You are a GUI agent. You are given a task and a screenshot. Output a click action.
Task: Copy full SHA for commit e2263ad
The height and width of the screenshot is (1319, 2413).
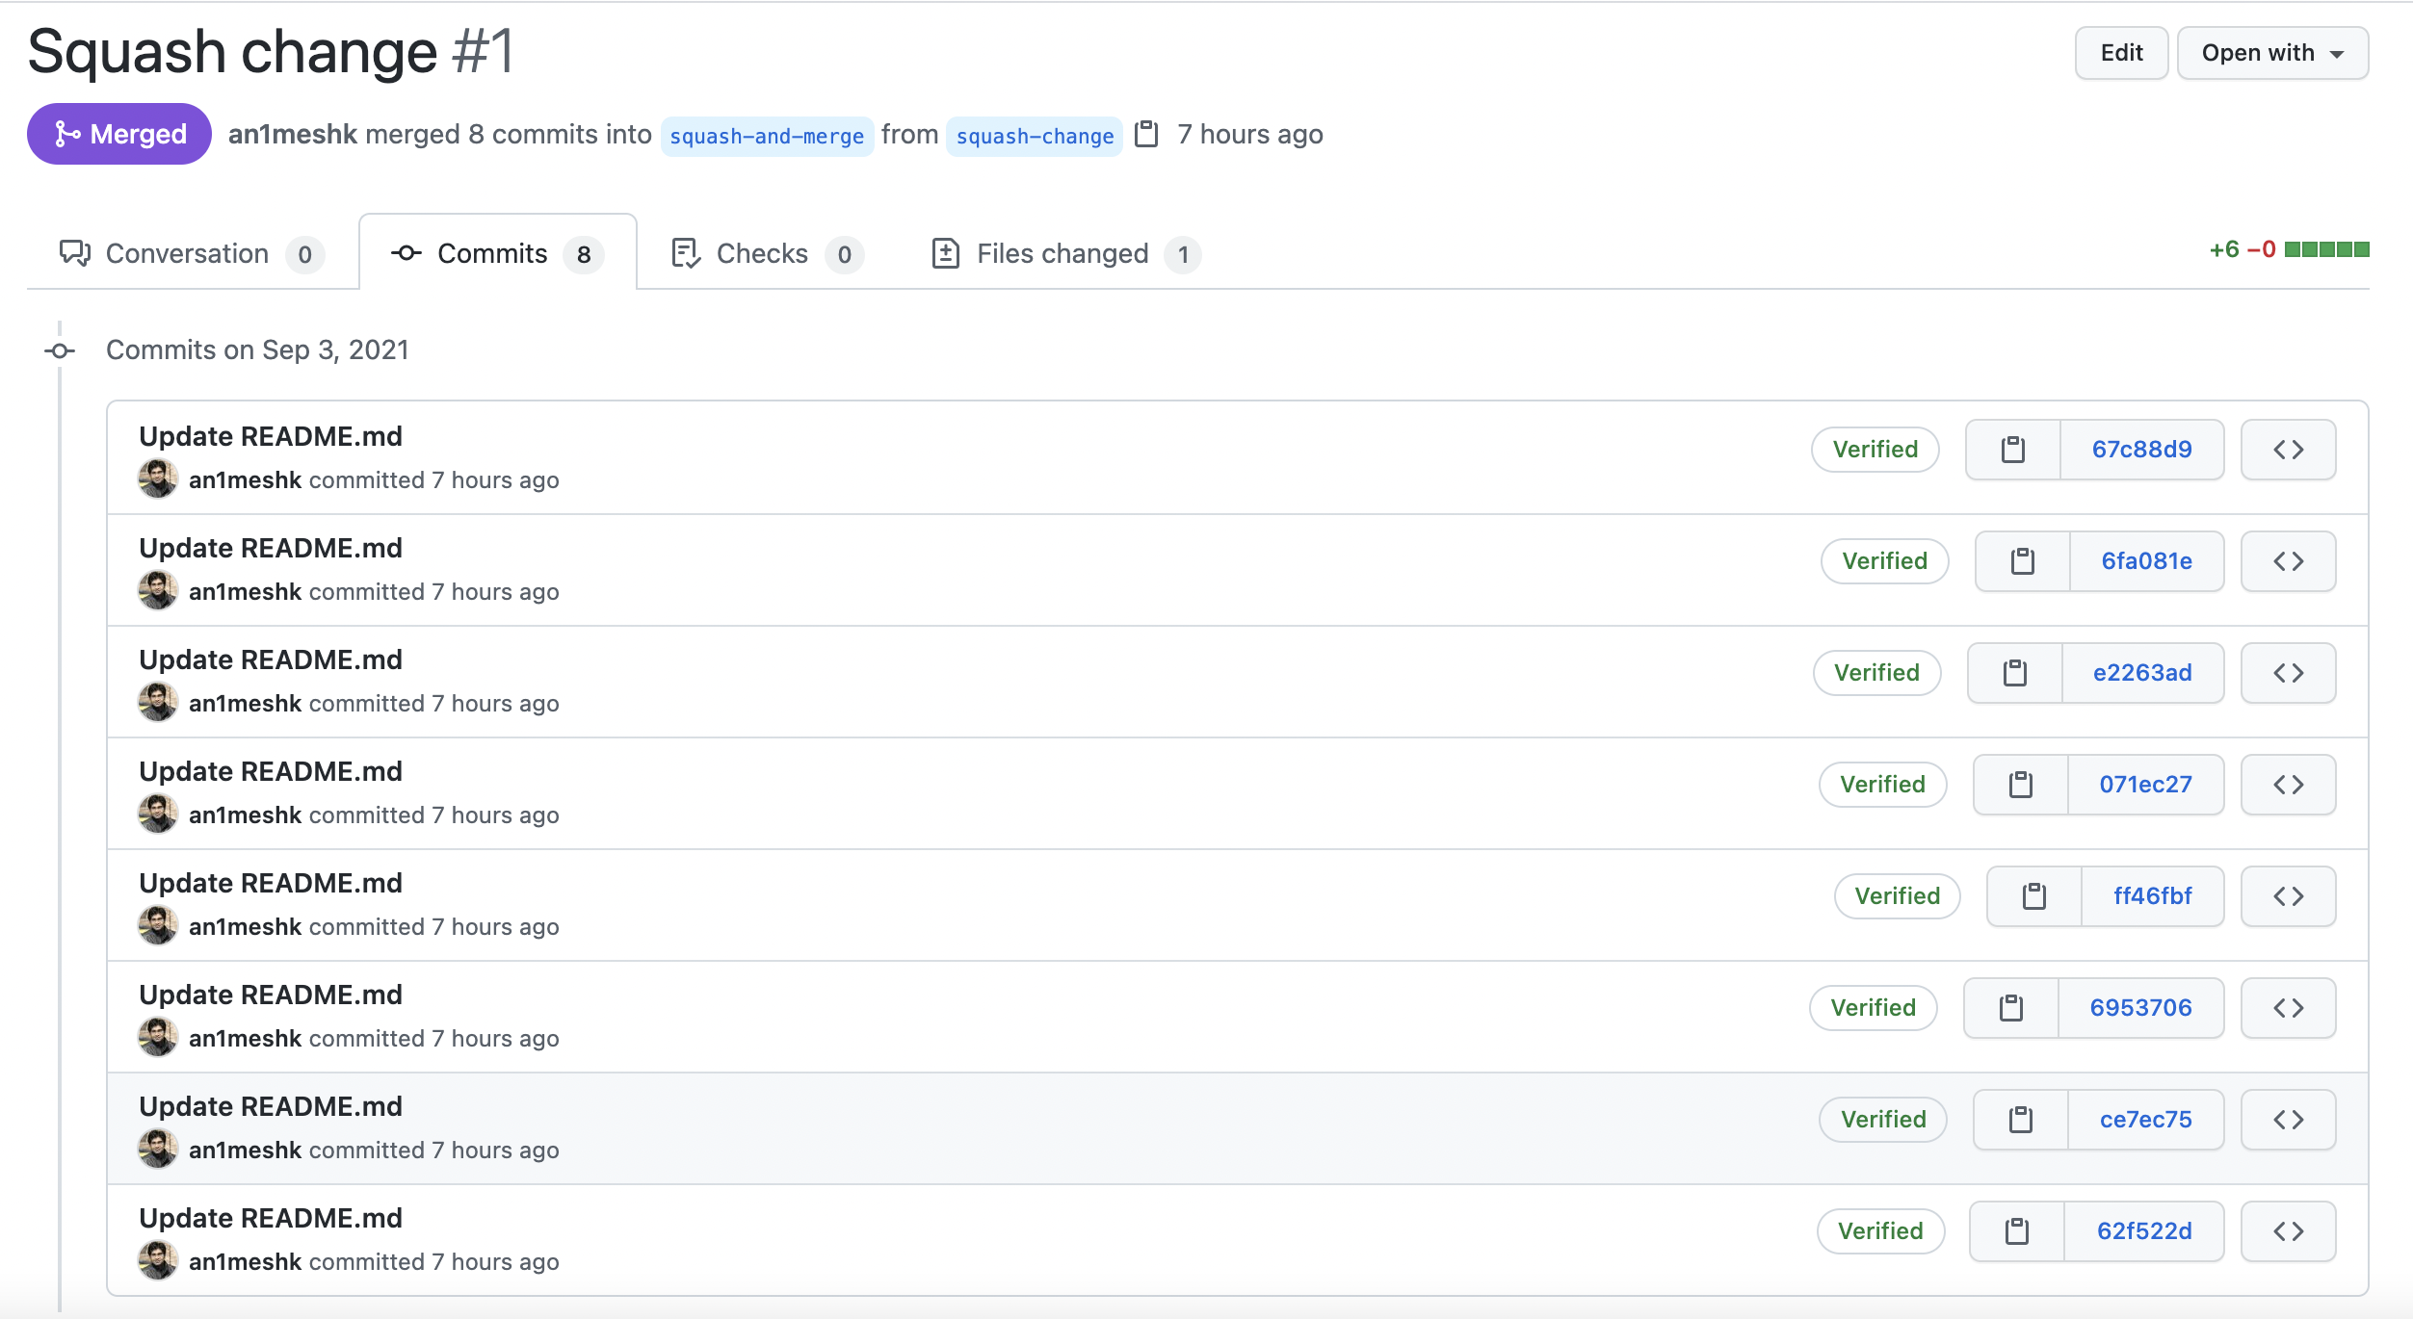coord(2014,673)
